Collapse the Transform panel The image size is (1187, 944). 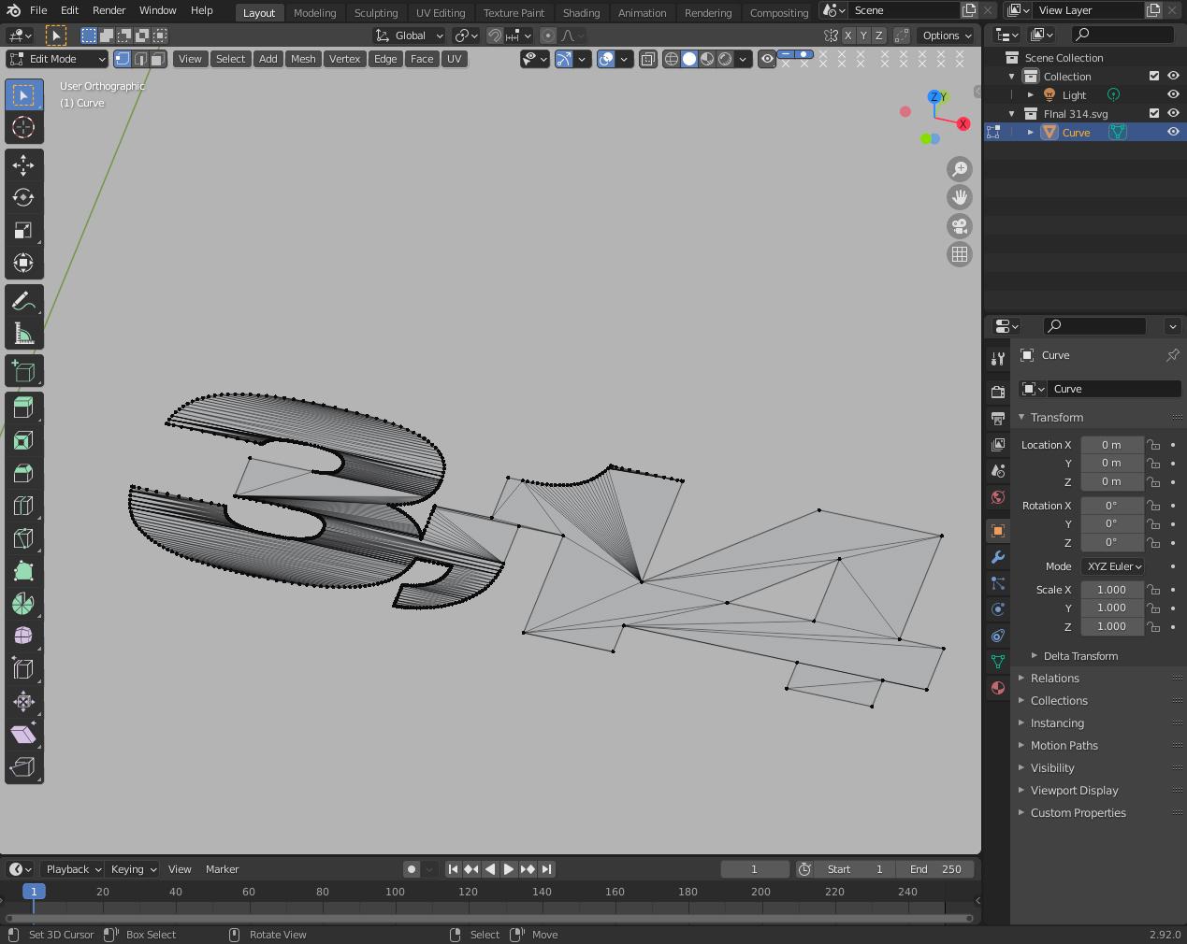1056,418
